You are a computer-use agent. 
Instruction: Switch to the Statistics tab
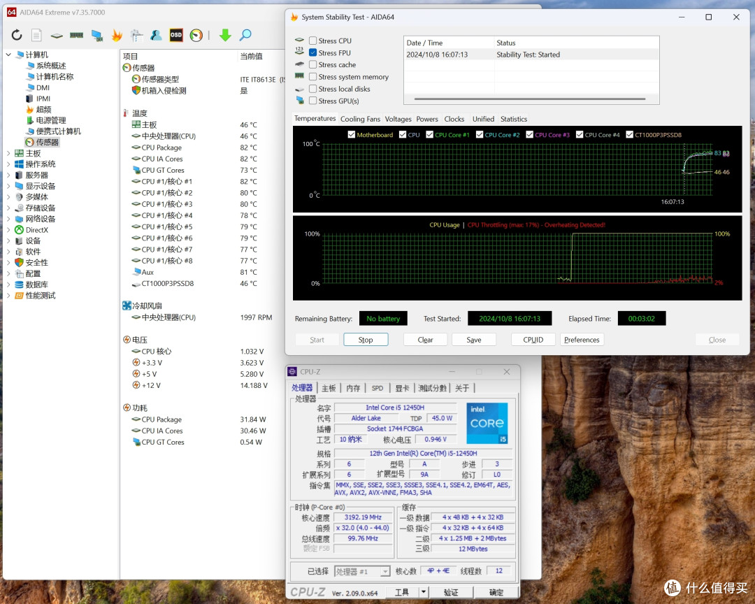click(x=514, y=119)
